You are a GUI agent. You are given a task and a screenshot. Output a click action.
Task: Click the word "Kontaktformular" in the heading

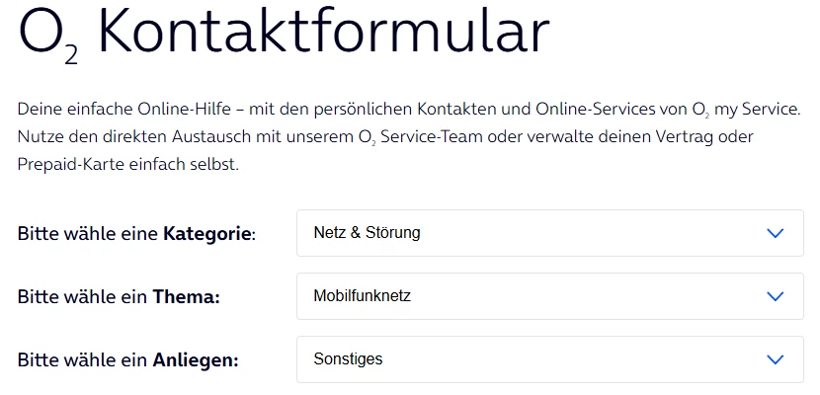323,33
